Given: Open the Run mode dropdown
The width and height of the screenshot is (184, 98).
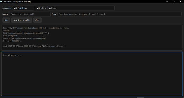Looking at the screenshot, I should tap(24, 8).
